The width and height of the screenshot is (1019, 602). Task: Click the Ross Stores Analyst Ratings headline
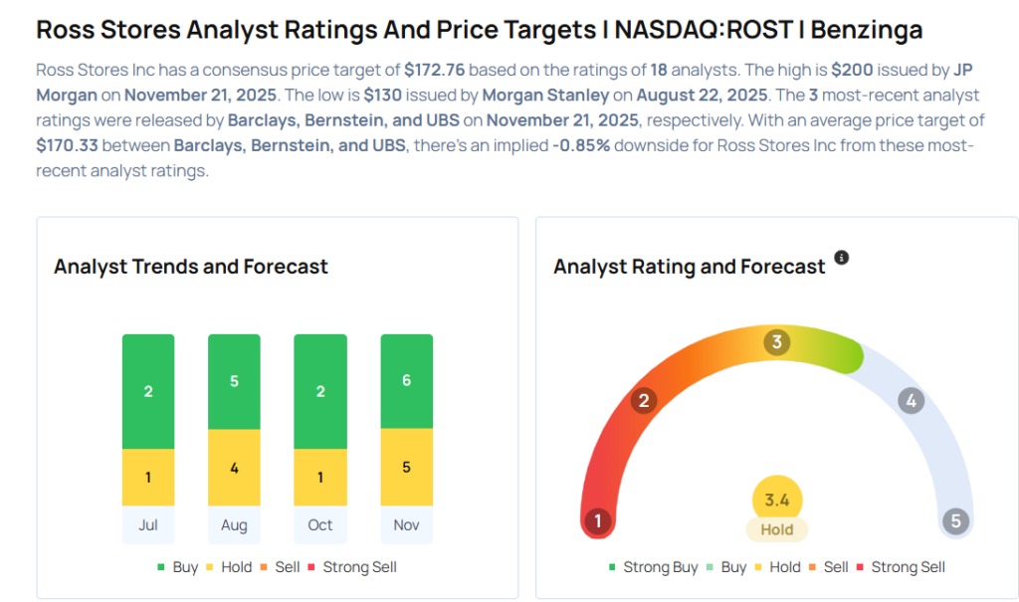point(479,30)
